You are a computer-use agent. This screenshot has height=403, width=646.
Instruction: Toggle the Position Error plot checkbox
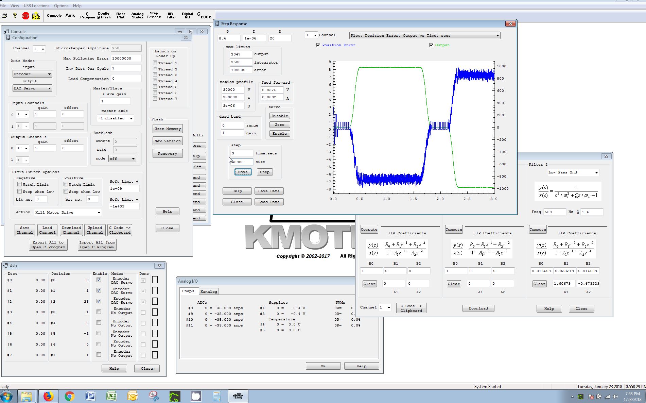[318, 45]
